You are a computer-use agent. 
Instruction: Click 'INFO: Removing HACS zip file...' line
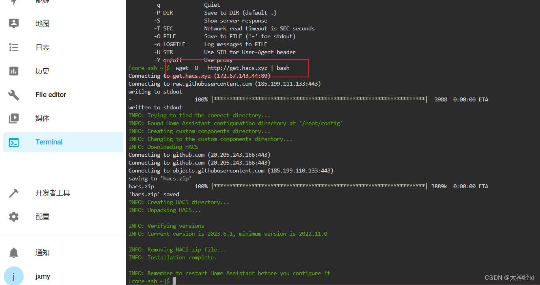click(177, 249)
